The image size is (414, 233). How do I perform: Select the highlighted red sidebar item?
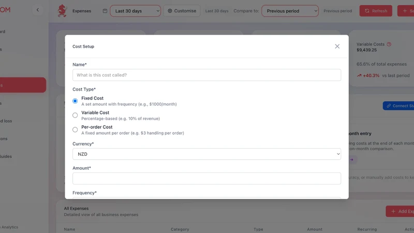pyautogui.click(x=23, y=85)
